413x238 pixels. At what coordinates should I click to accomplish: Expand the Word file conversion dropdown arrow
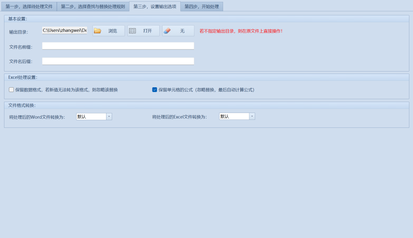point(109,117)
